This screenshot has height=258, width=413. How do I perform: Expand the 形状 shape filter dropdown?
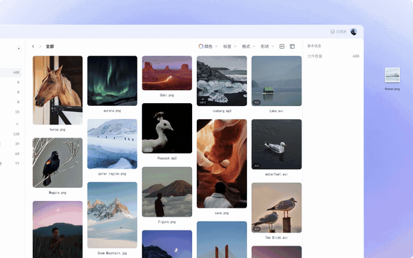tap(267, 46)
